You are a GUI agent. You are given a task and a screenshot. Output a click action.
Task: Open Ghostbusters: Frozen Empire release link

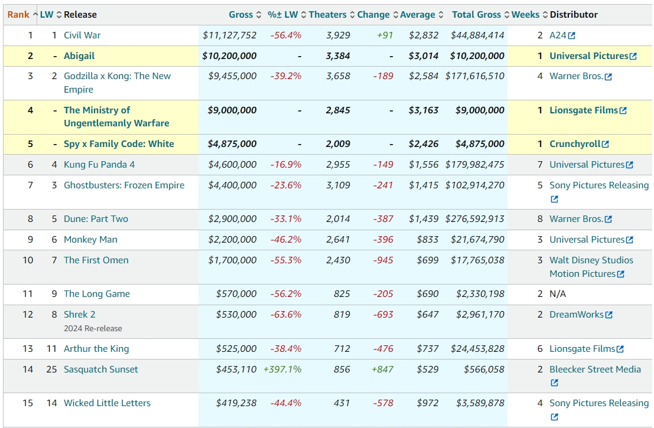[124, 185]
